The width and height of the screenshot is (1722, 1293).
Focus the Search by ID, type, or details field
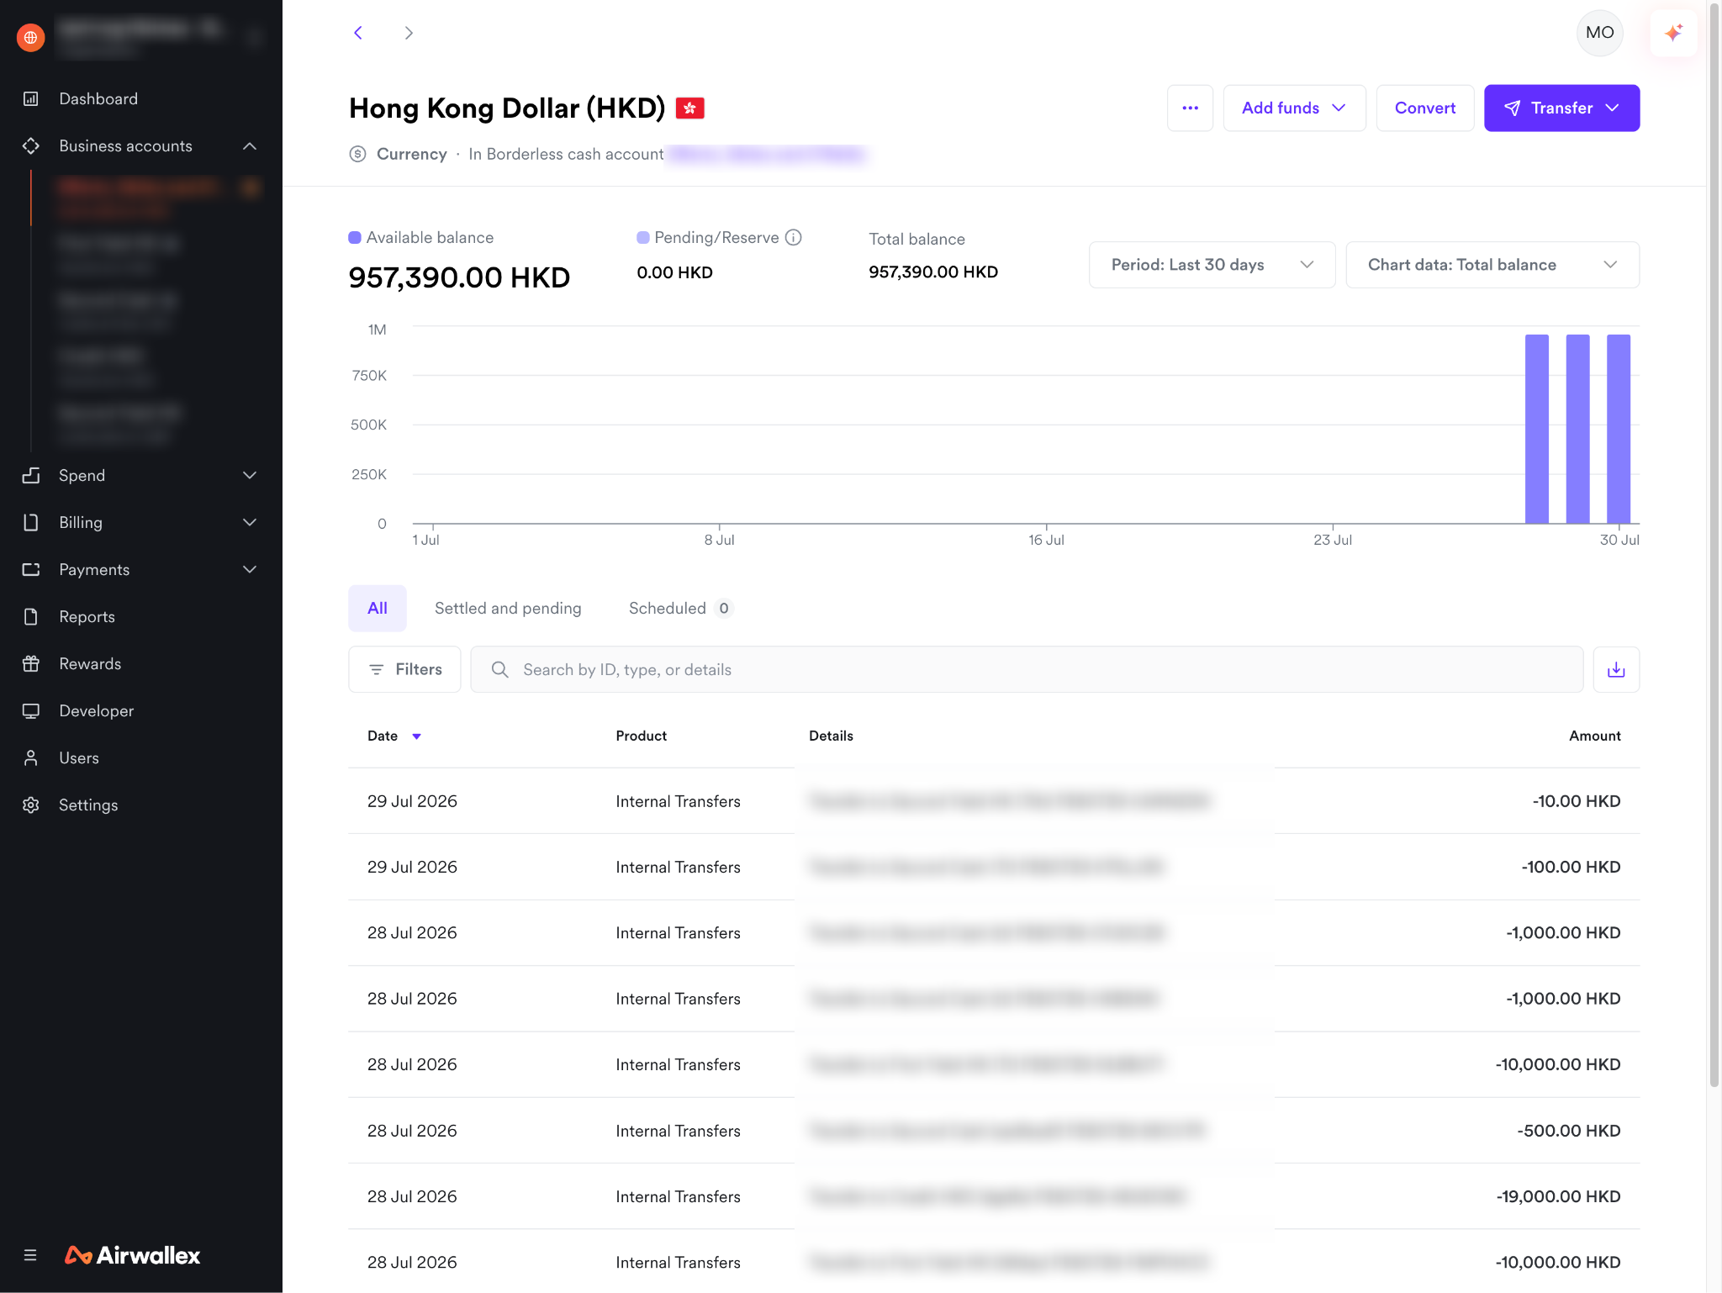1027,669
